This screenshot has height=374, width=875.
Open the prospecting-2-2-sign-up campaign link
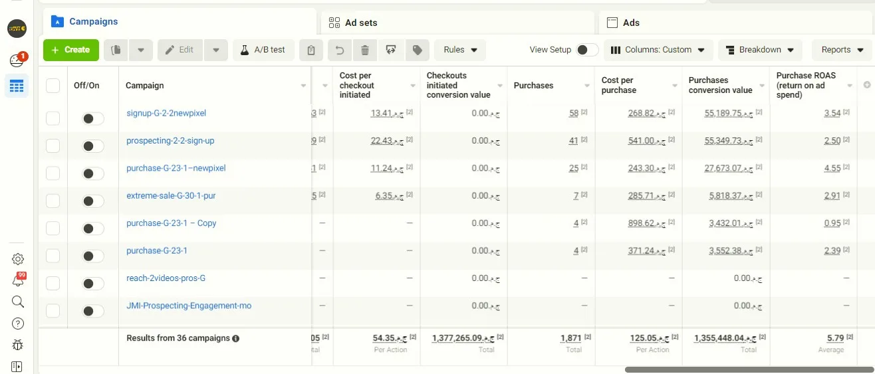click(x=170, y=141)
